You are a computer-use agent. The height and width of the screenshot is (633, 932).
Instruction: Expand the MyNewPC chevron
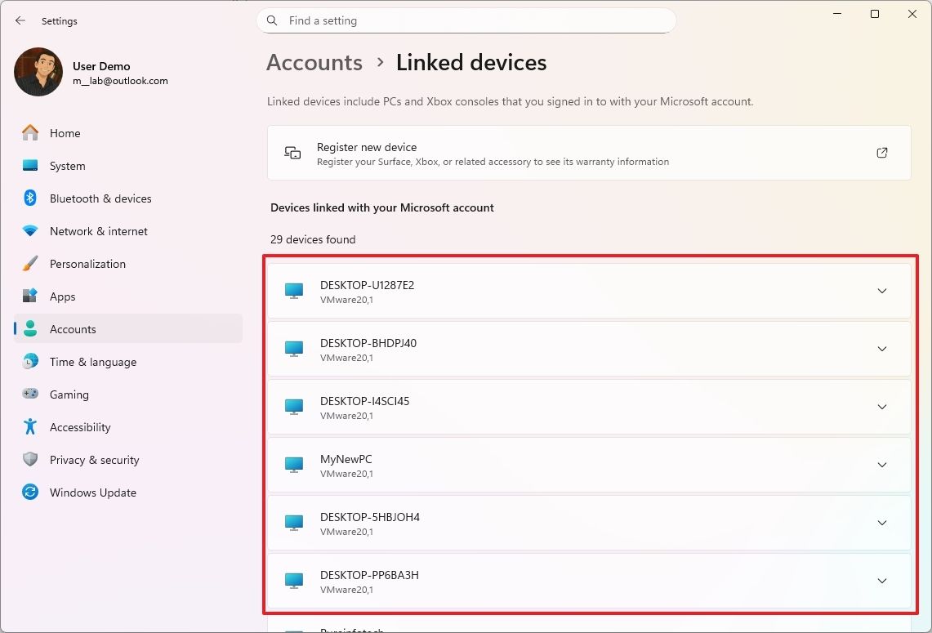(x=881, y=465)
